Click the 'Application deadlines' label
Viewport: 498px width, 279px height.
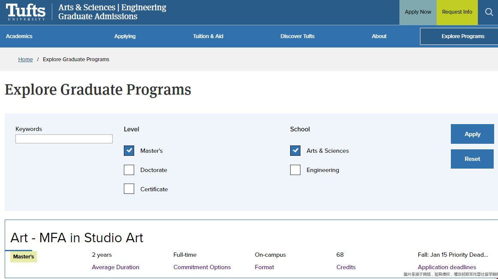click(x=447, y=267)
